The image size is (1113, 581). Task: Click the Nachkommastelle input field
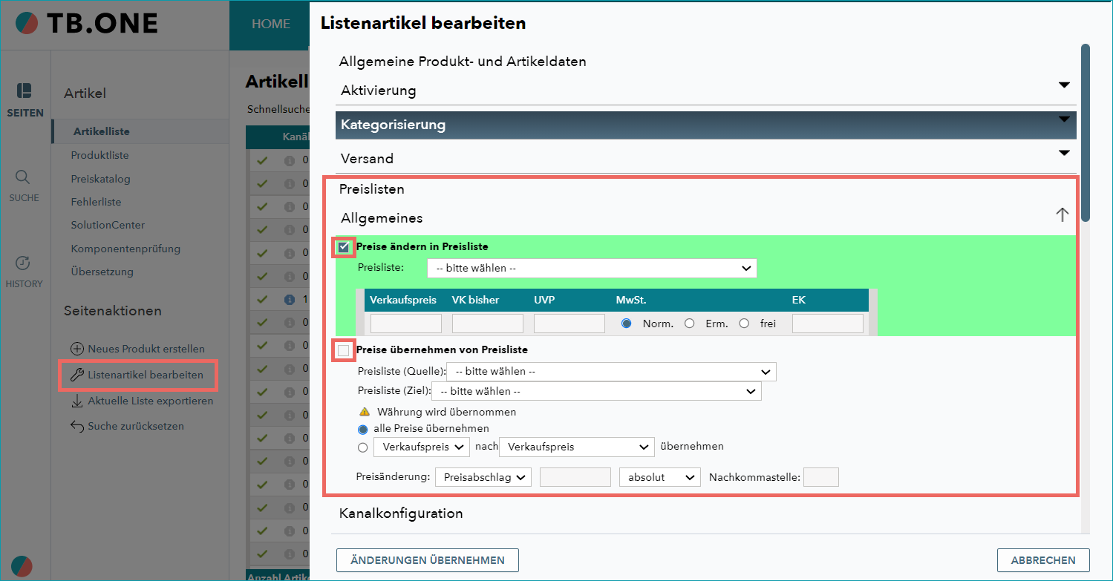[821, 477]
